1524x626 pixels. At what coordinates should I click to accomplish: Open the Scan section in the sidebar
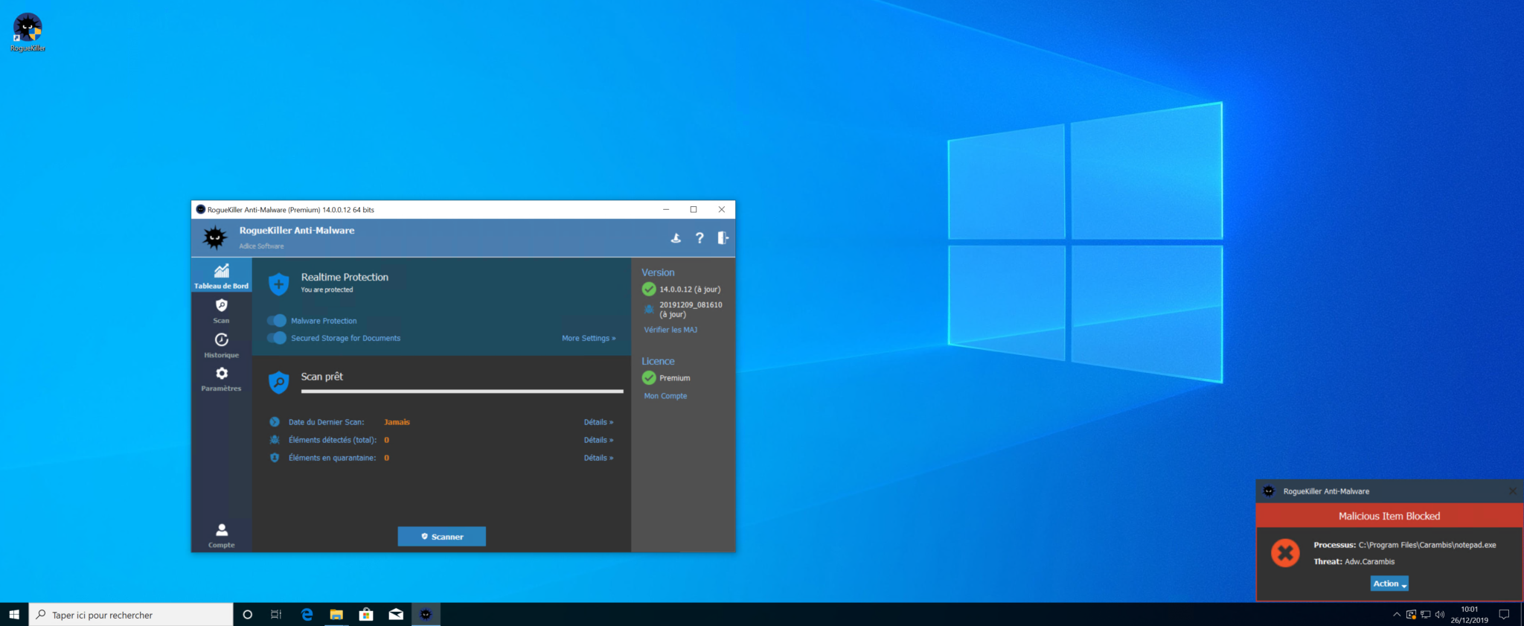click(221, 311)
